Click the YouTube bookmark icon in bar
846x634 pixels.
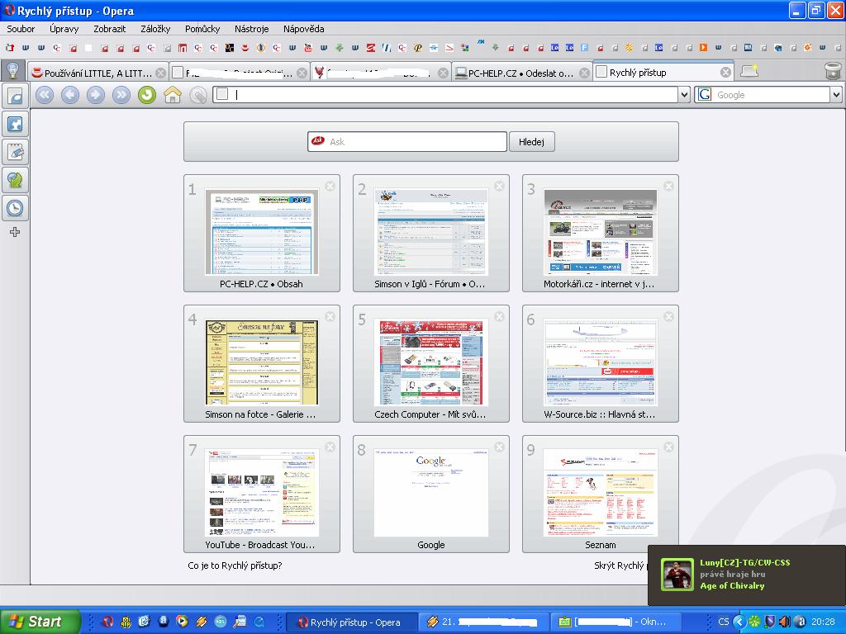click(308, 48)
